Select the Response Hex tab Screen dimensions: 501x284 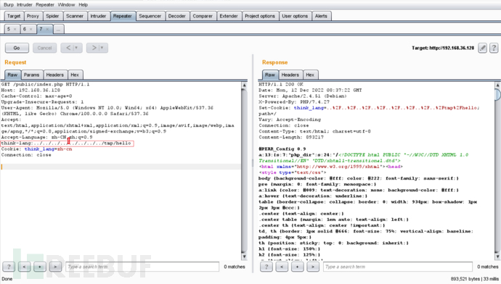(x=310, y=75)
